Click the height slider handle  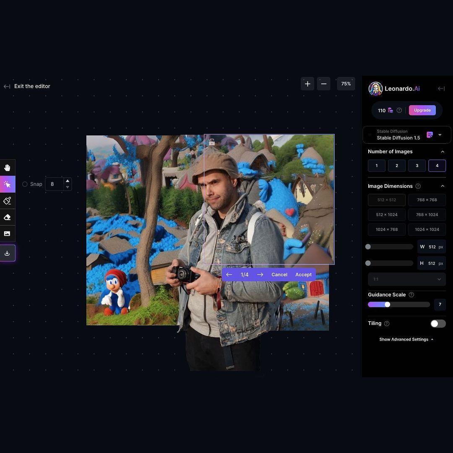pos(368,263)
